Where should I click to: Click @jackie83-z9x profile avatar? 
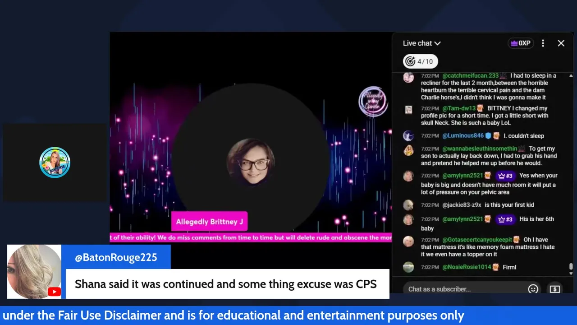click(x=408, y=205)
